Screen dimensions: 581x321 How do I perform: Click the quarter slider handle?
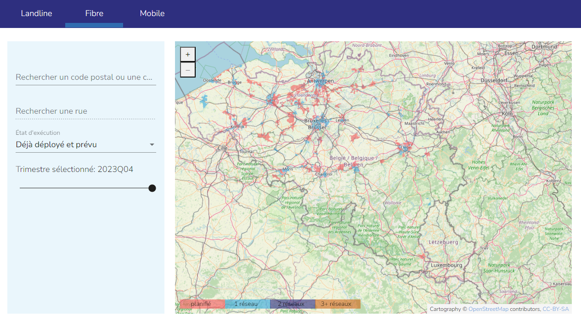152,188
